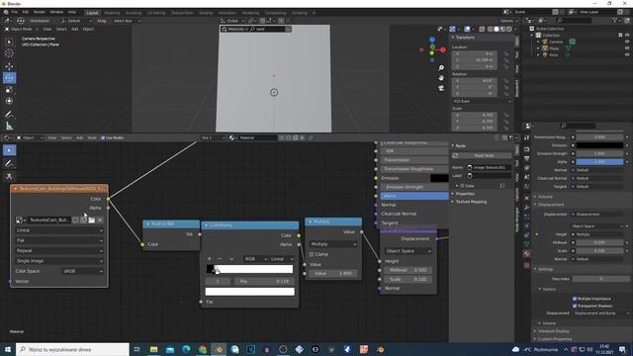Image resolution: width=633 pixels, height=356 pixels.
Task: Click the outliner filter funnel icon
Action: point(614,20)
